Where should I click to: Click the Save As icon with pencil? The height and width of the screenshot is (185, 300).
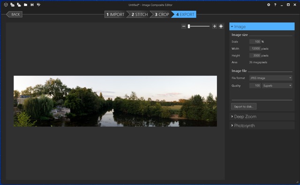click(38, 5)
